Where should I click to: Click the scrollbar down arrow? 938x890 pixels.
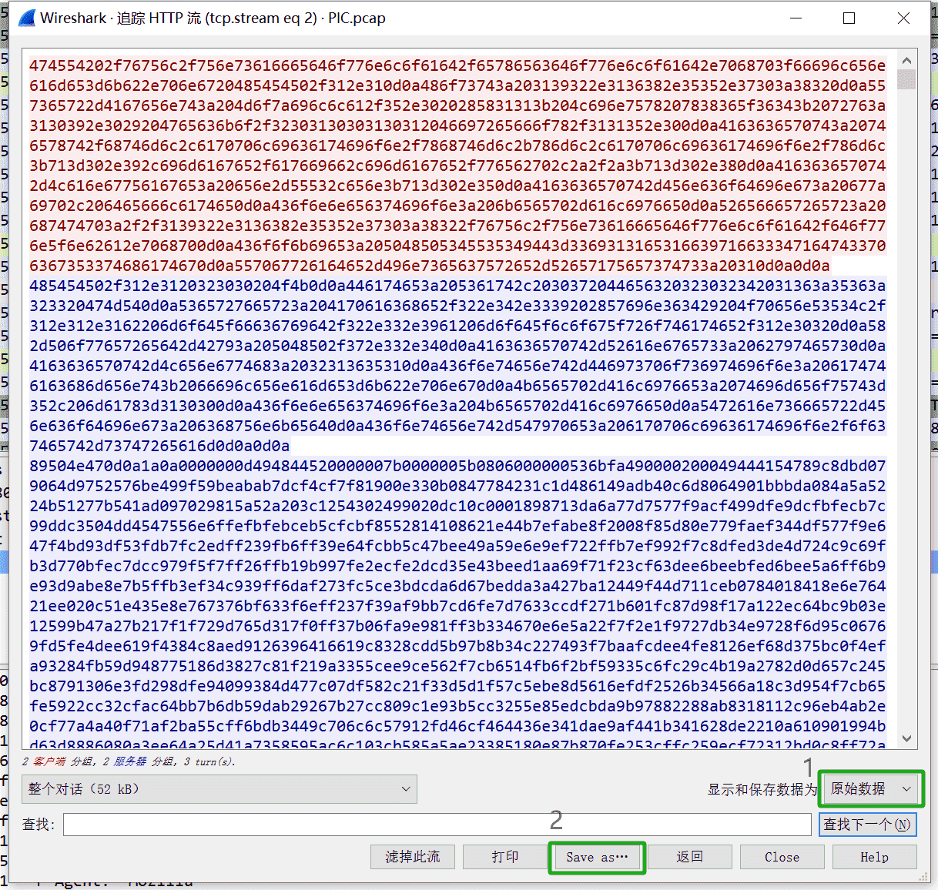pyautogui.click(x=906, y=738)
